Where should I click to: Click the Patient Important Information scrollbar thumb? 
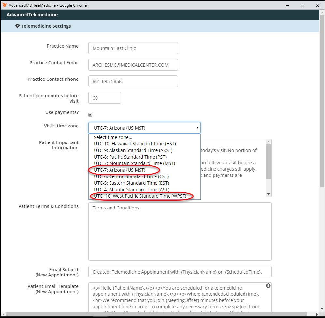pos(268,162)
